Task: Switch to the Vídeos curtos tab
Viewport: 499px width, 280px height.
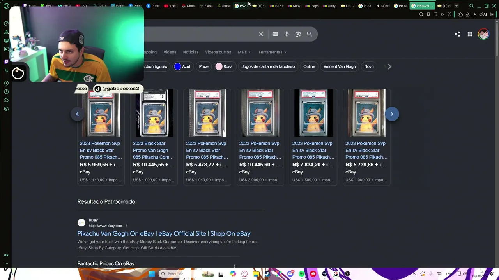Action: point(218,52)
